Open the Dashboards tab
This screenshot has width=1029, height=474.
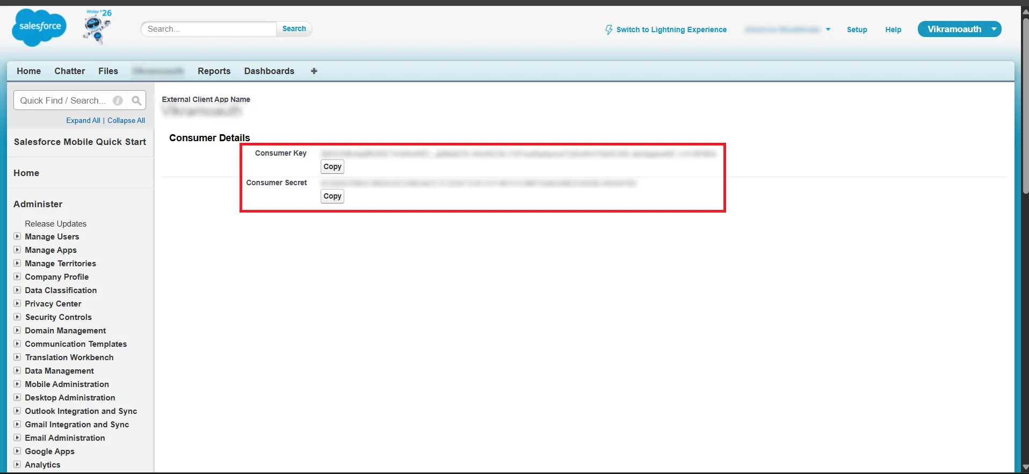tap(269, 71)
